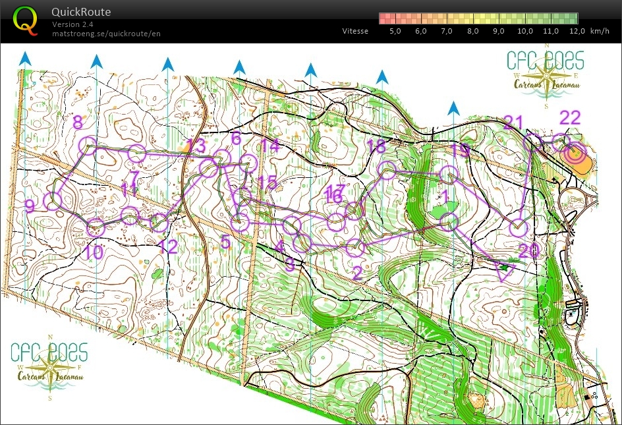The width and height of the screenshot is (622, 425).
Task: Click the speed color gradient legend bar
Action: pos(478,18)
